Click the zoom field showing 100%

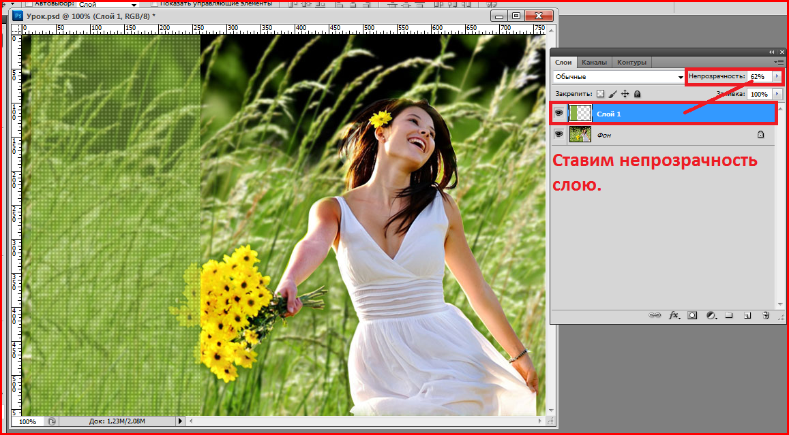[28, 421]
